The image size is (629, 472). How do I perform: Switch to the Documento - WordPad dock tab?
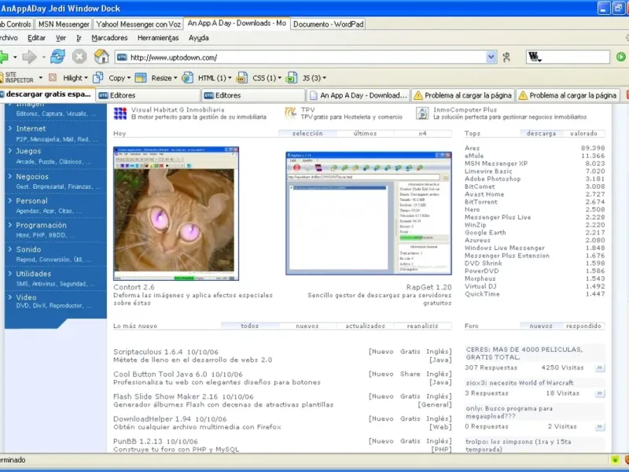(328, 24)
